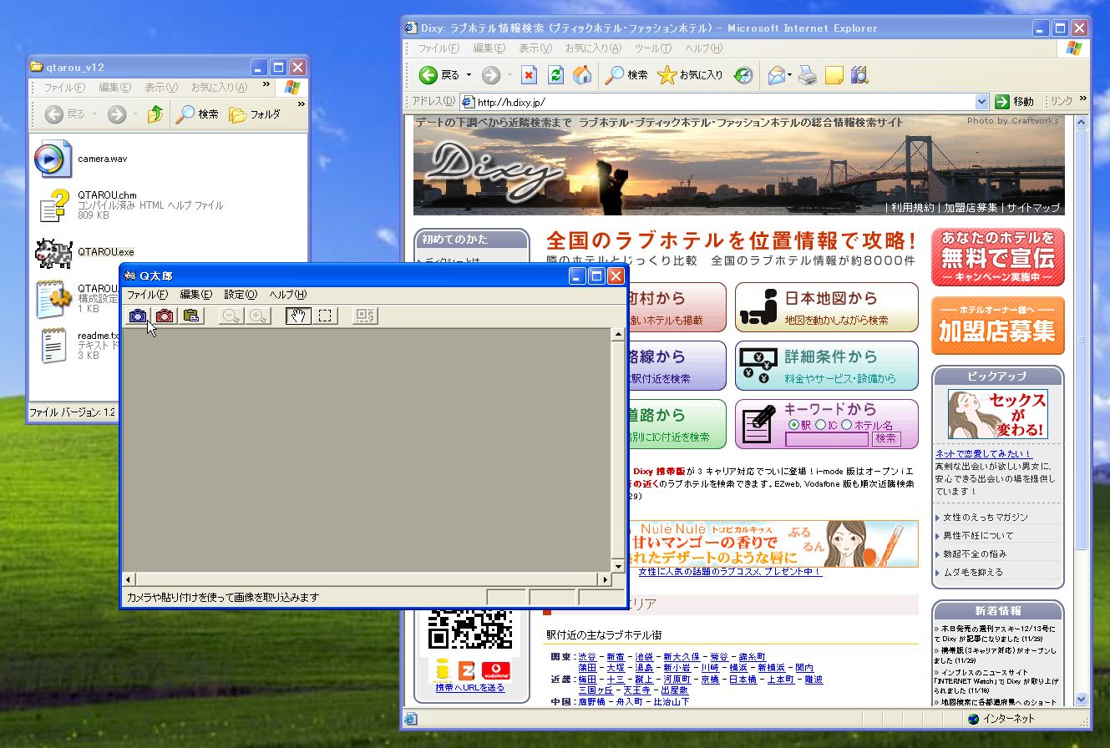Image resolution: width=1110 pixels, height=748 pixels.
Task: Select the hand pan tool in Q太郎
Action: [297, 316]
